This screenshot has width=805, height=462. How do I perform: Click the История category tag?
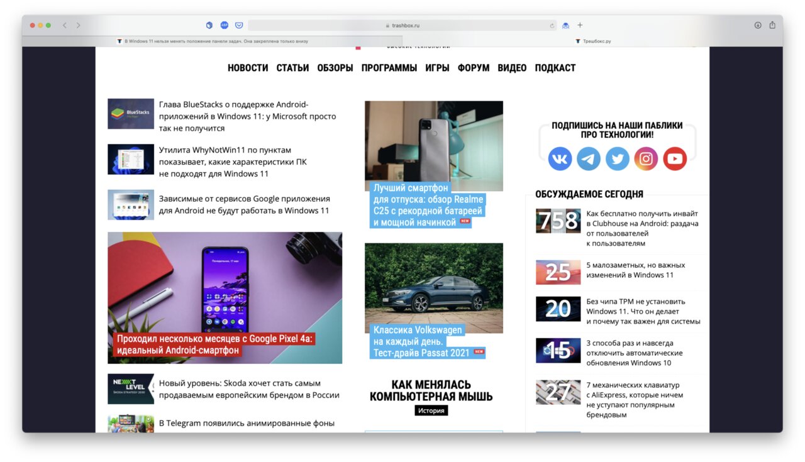point(431,410)
